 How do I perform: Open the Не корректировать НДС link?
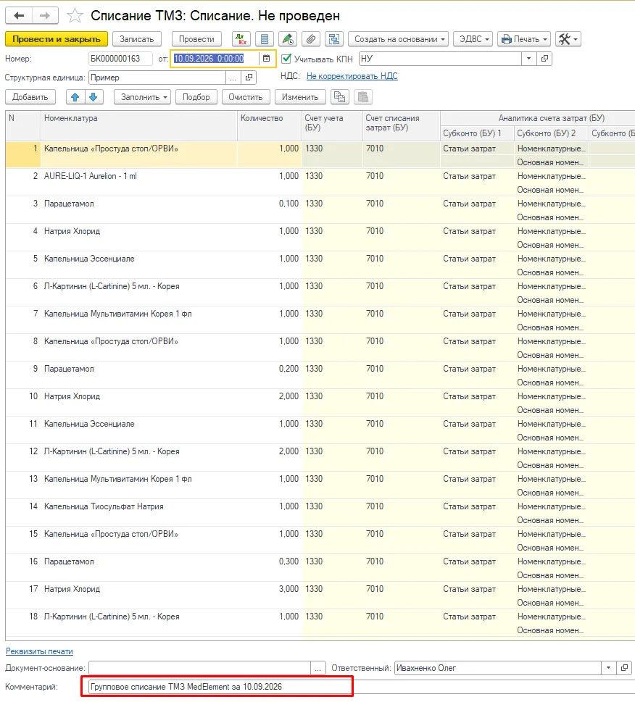[352, 76]
